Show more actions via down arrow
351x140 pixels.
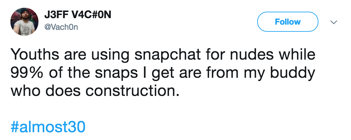(334, 22)
